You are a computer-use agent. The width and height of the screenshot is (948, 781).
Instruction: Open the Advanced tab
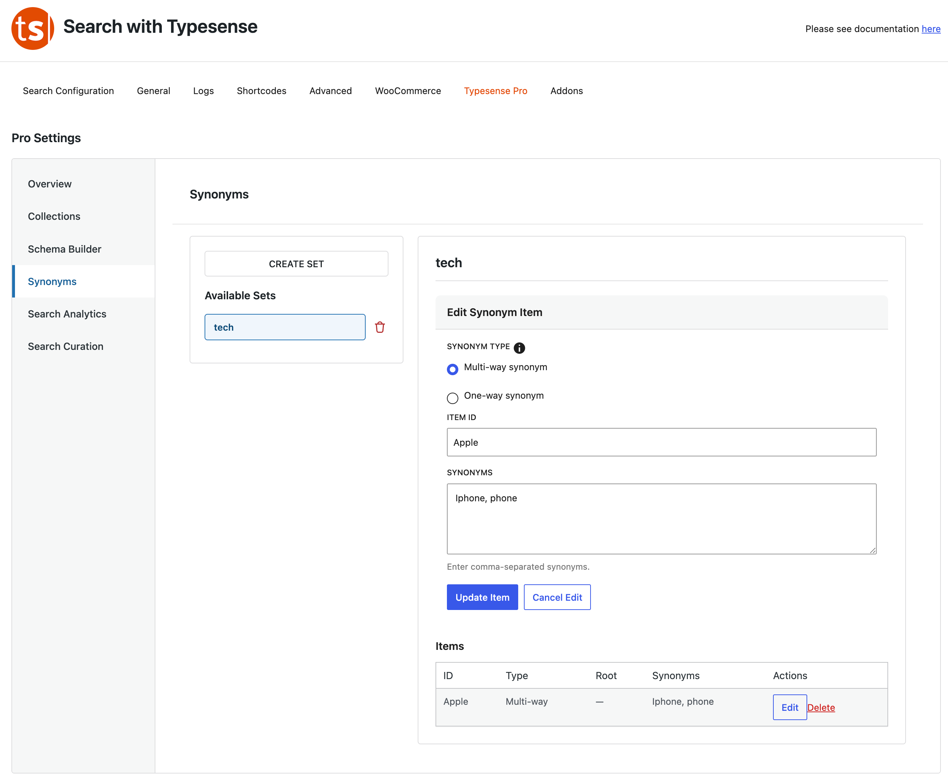(x=331, y=91)
